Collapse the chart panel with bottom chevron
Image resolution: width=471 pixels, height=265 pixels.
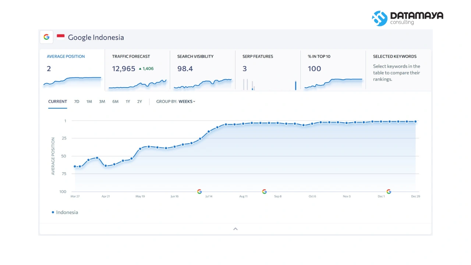(235, 229)
